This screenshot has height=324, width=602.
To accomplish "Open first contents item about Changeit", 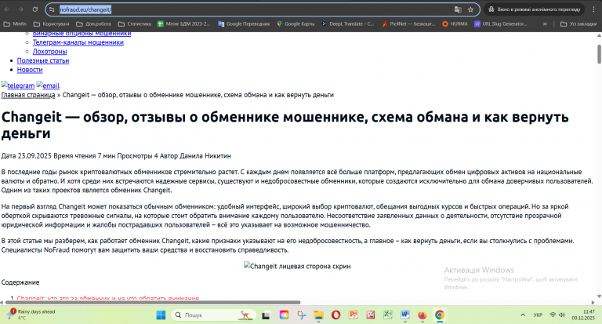I will coord(108,298).
